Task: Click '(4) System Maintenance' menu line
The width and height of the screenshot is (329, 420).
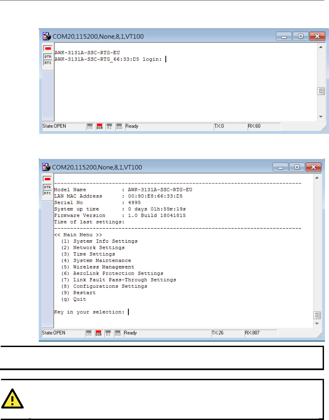Action: [96, 260]
